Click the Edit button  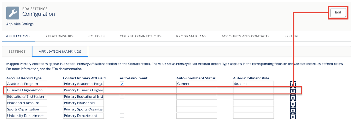(x=338, y=12)
